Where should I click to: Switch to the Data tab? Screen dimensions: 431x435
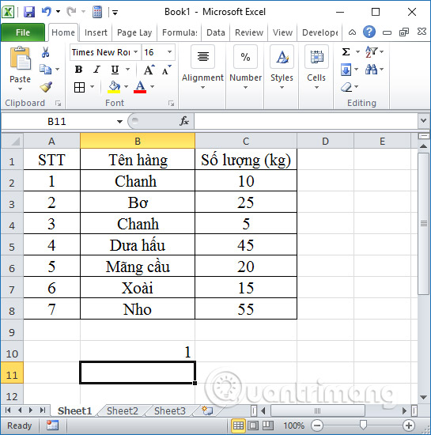[215, 32]
